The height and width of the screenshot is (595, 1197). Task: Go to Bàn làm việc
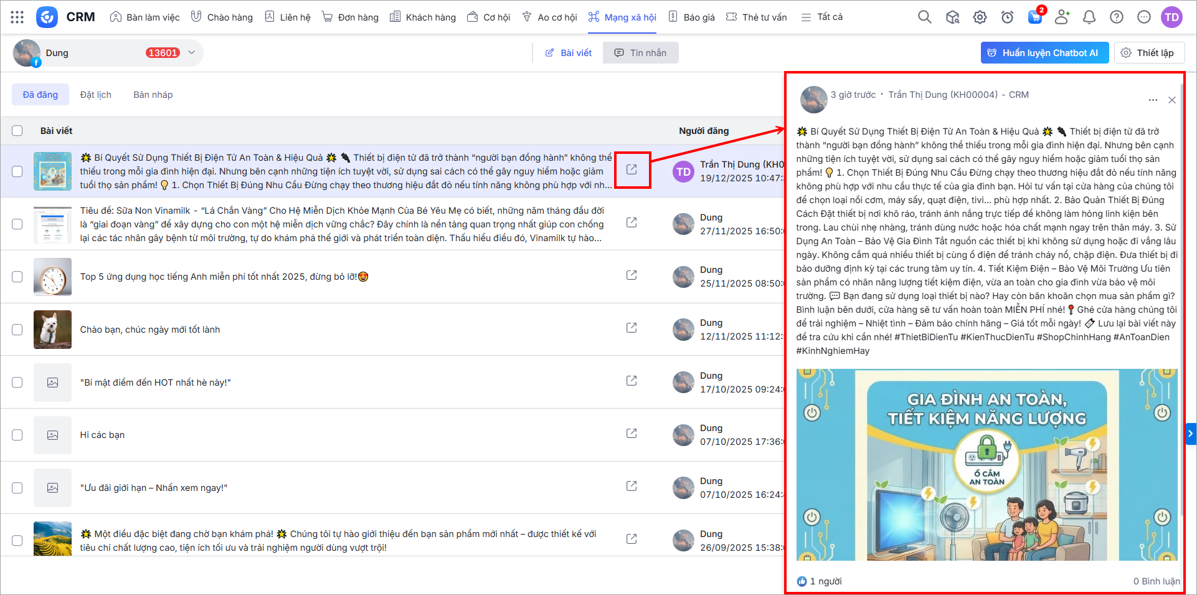[145, 17]
